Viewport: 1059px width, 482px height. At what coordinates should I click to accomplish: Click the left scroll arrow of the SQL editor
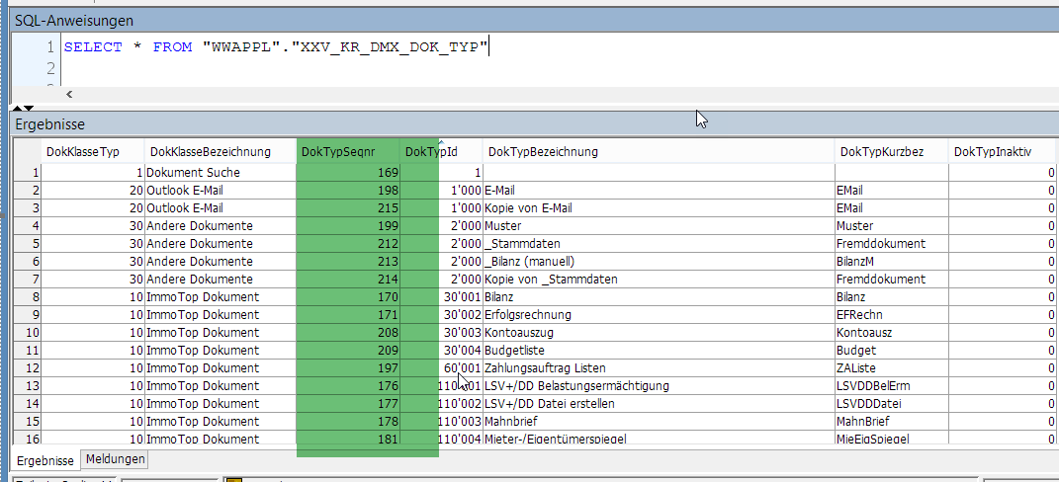(x=69, y=95)
